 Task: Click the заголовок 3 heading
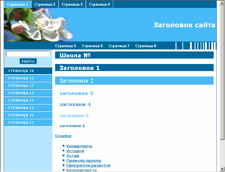click(76, 93)
